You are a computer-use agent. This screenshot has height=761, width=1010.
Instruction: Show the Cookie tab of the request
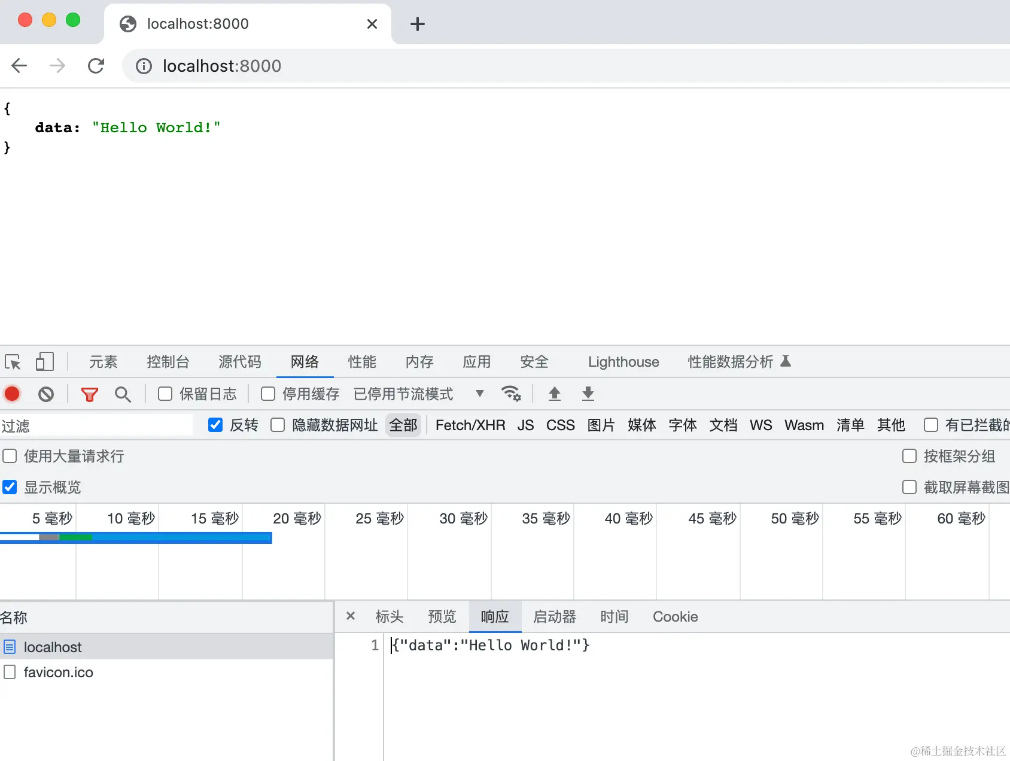[676, 617]
